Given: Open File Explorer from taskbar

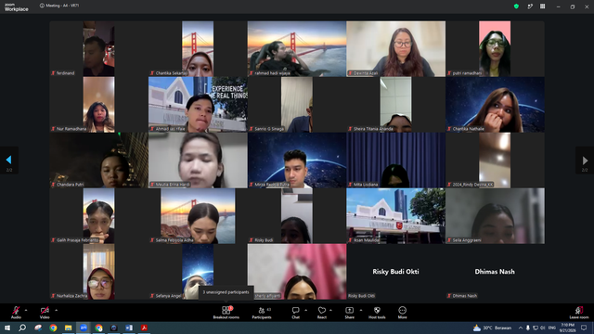Looking at the screenshot, I should coord(68,328).
